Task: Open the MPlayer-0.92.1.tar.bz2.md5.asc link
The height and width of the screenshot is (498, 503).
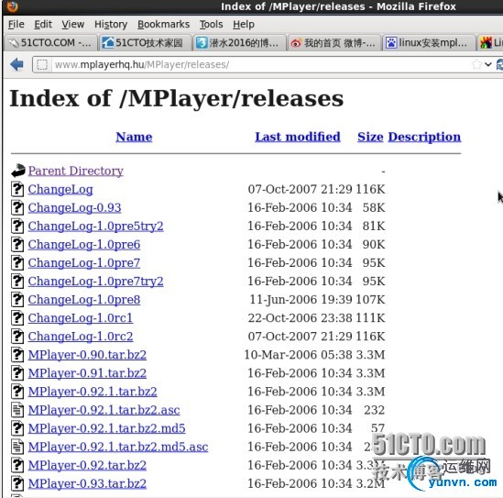Action: point(118,447)
